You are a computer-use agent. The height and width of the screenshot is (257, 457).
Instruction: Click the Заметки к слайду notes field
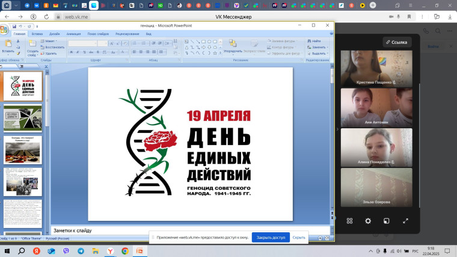[191, 231]
